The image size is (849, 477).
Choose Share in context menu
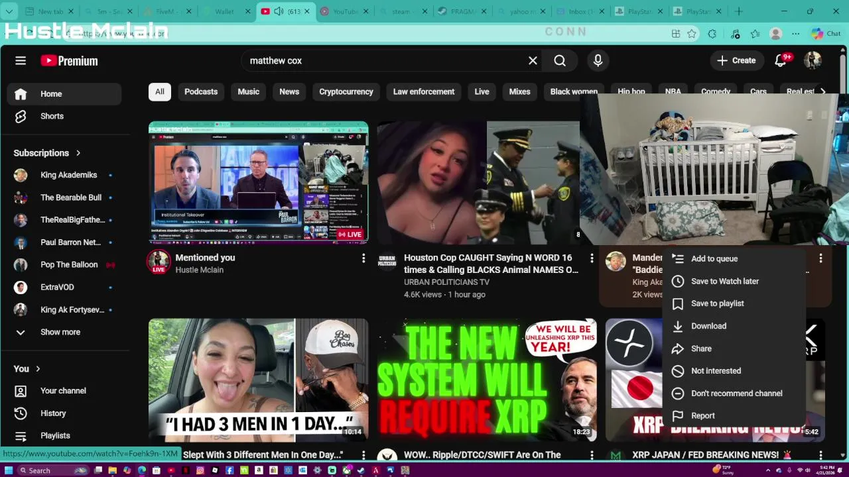tap(734, 348)
